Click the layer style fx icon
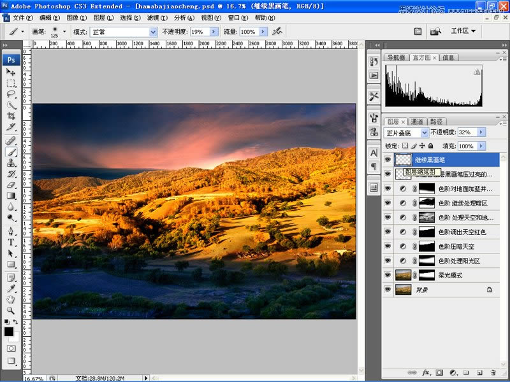The image size is (510, 382). click(426, 372)
